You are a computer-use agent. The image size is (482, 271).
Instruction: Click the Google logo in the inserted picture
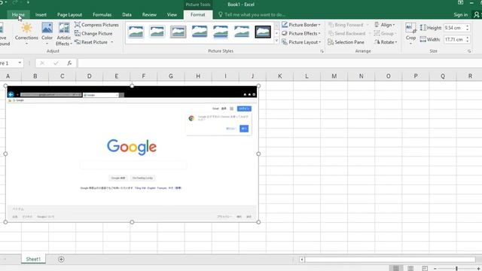[x=132, y=147]
